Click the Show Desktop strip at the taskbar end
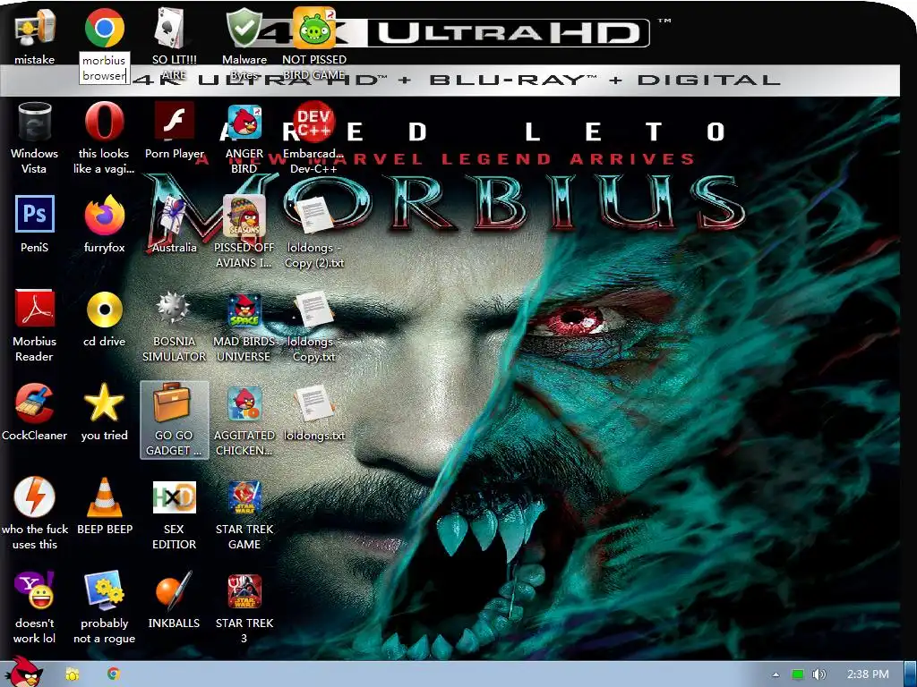The width and height of the screenshot is (917, 687). click(x=910, y=674)
